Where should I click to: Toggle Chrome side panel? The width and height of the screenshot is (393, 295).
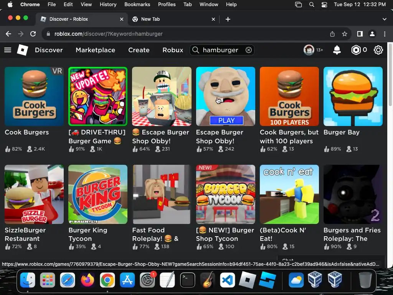(x=360, y=34)
